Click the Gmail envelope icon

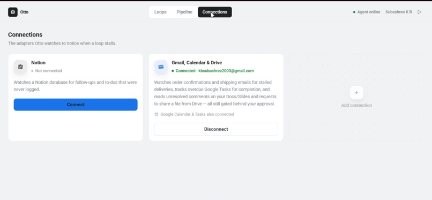coord(161,66)
